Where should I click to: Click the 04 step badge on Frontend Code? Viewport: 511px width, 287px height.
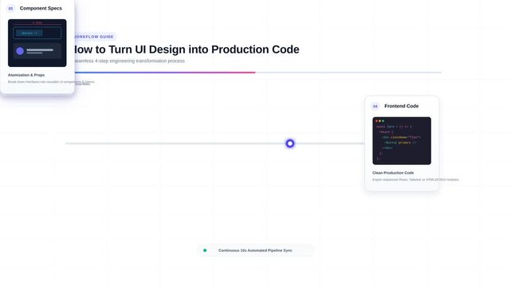(375, 106)
